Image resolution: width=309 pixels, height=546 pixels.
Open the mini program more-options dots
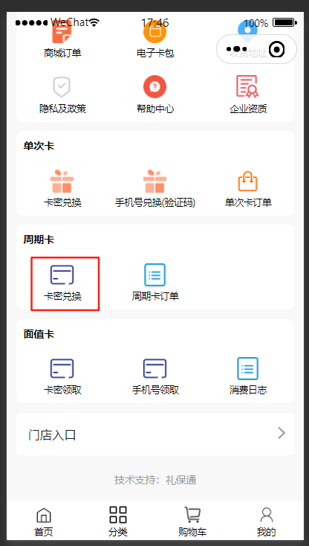[x=237, y=49]
